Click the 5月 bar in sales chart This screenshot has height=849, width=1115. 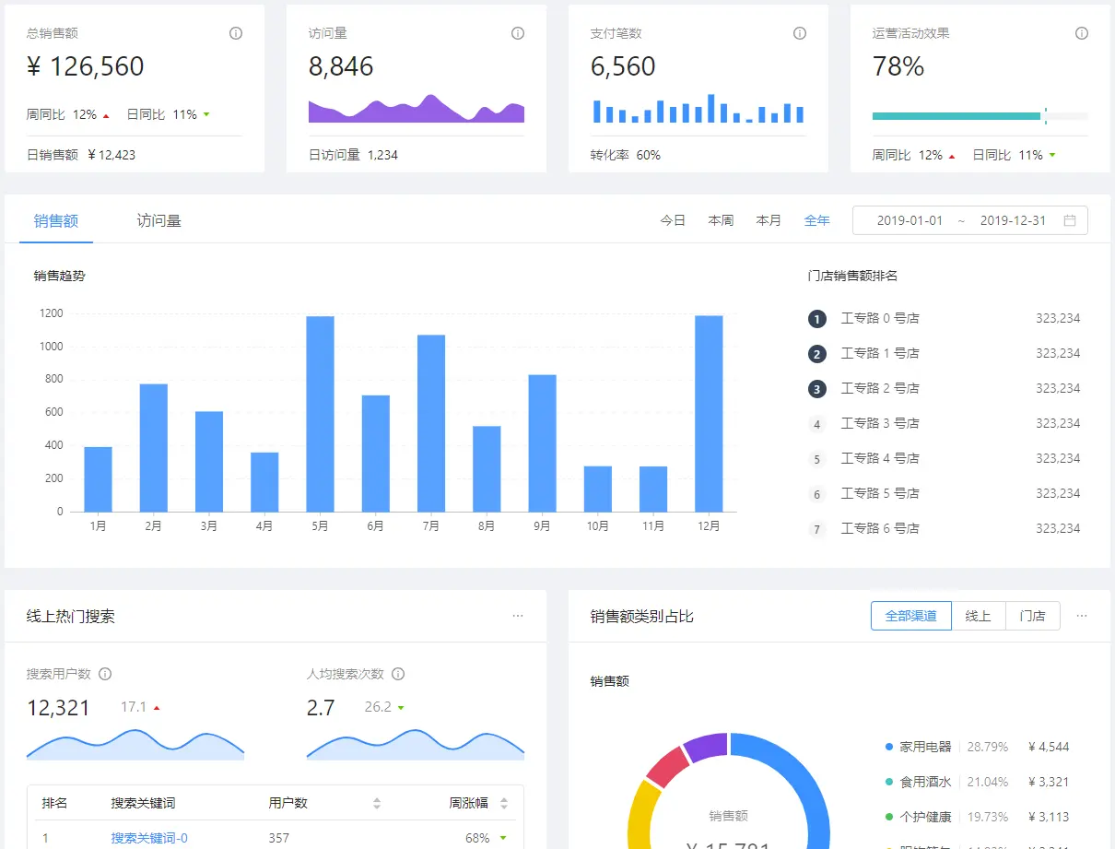pyautogui.click(x=320, y=414)
